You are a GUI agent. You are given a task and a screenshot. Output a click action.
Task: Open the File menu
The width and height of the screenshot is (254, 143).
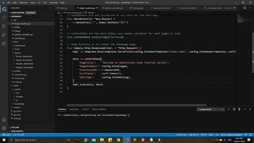click(x=9, y=2)
